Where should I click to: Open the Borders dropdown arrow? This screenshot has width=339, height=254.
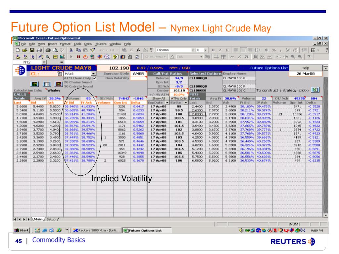tap(318, 50)
